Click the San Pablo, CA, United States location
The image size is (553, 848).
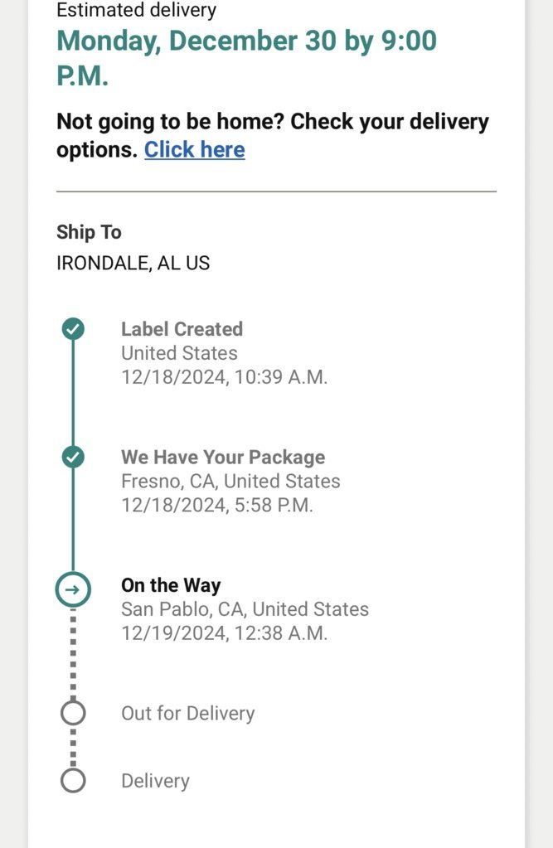pos(245,609)
